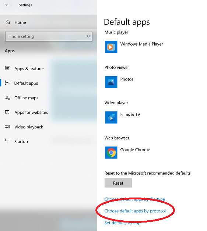The width and height of the screenshot is (207, 231).
Task: Go back using the Settings back arrow
Action: click(x=7, y=5)
